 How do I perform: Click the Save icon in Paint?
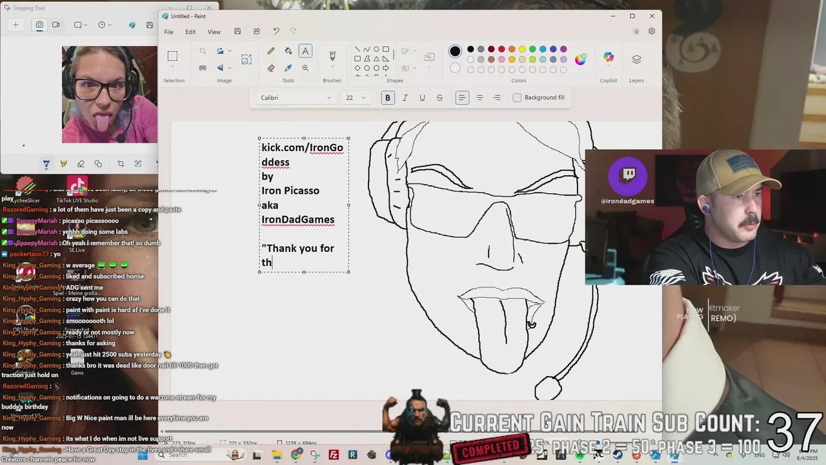coord(237,32)
